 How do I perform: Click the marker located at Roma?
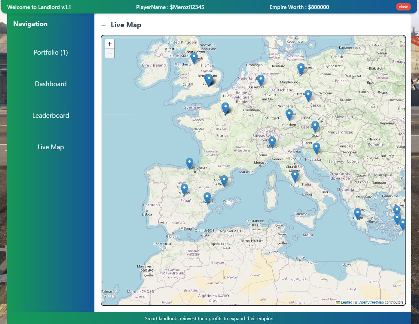pos(295,176)
